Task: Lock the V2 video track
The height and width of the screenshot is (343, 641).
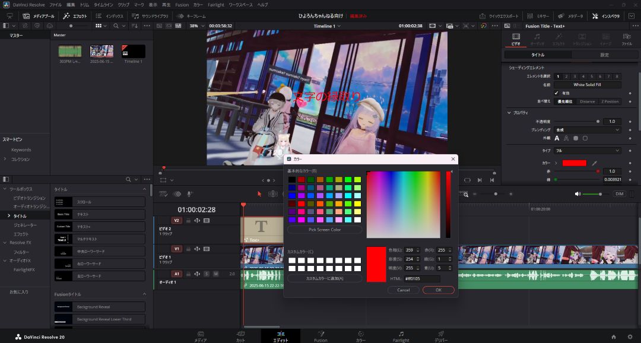Action: [188, 220]
